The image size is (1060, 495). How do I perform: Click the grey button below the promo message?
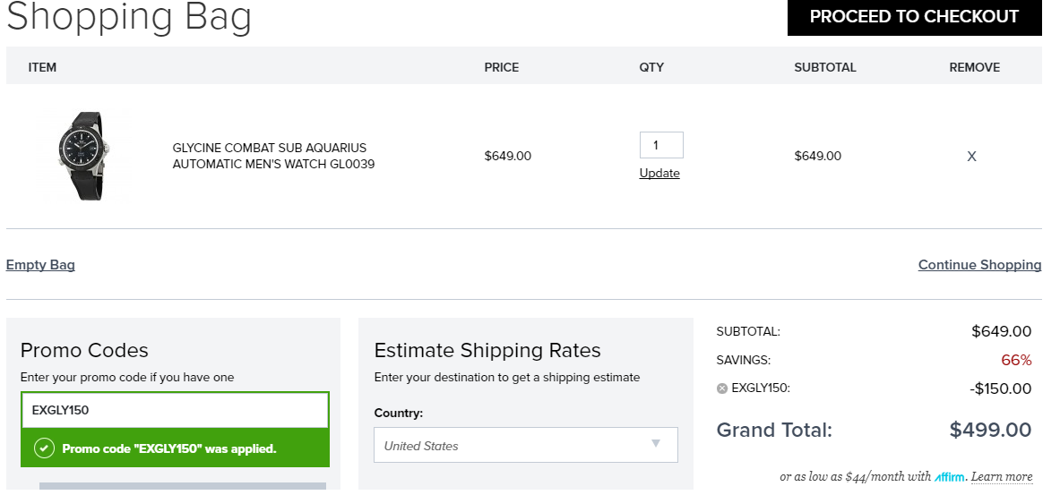(x=182, y=487)
